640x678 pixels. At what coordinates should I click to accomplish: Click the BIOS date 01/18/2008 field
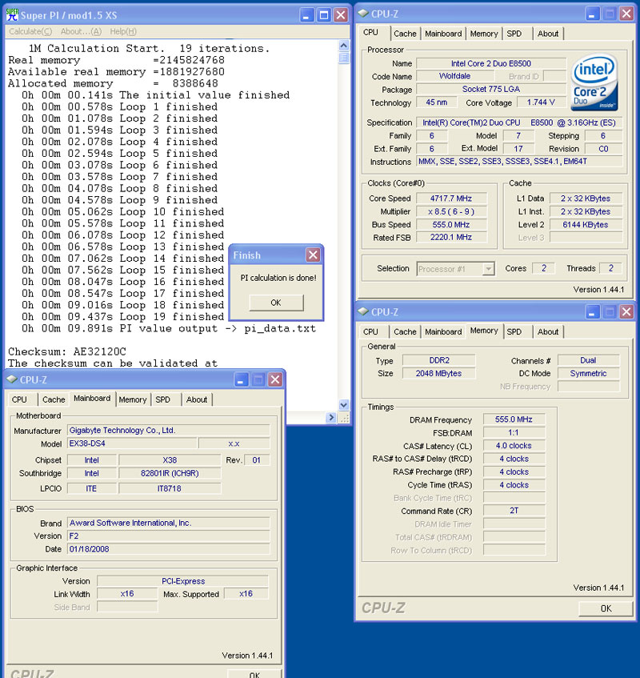169,549
